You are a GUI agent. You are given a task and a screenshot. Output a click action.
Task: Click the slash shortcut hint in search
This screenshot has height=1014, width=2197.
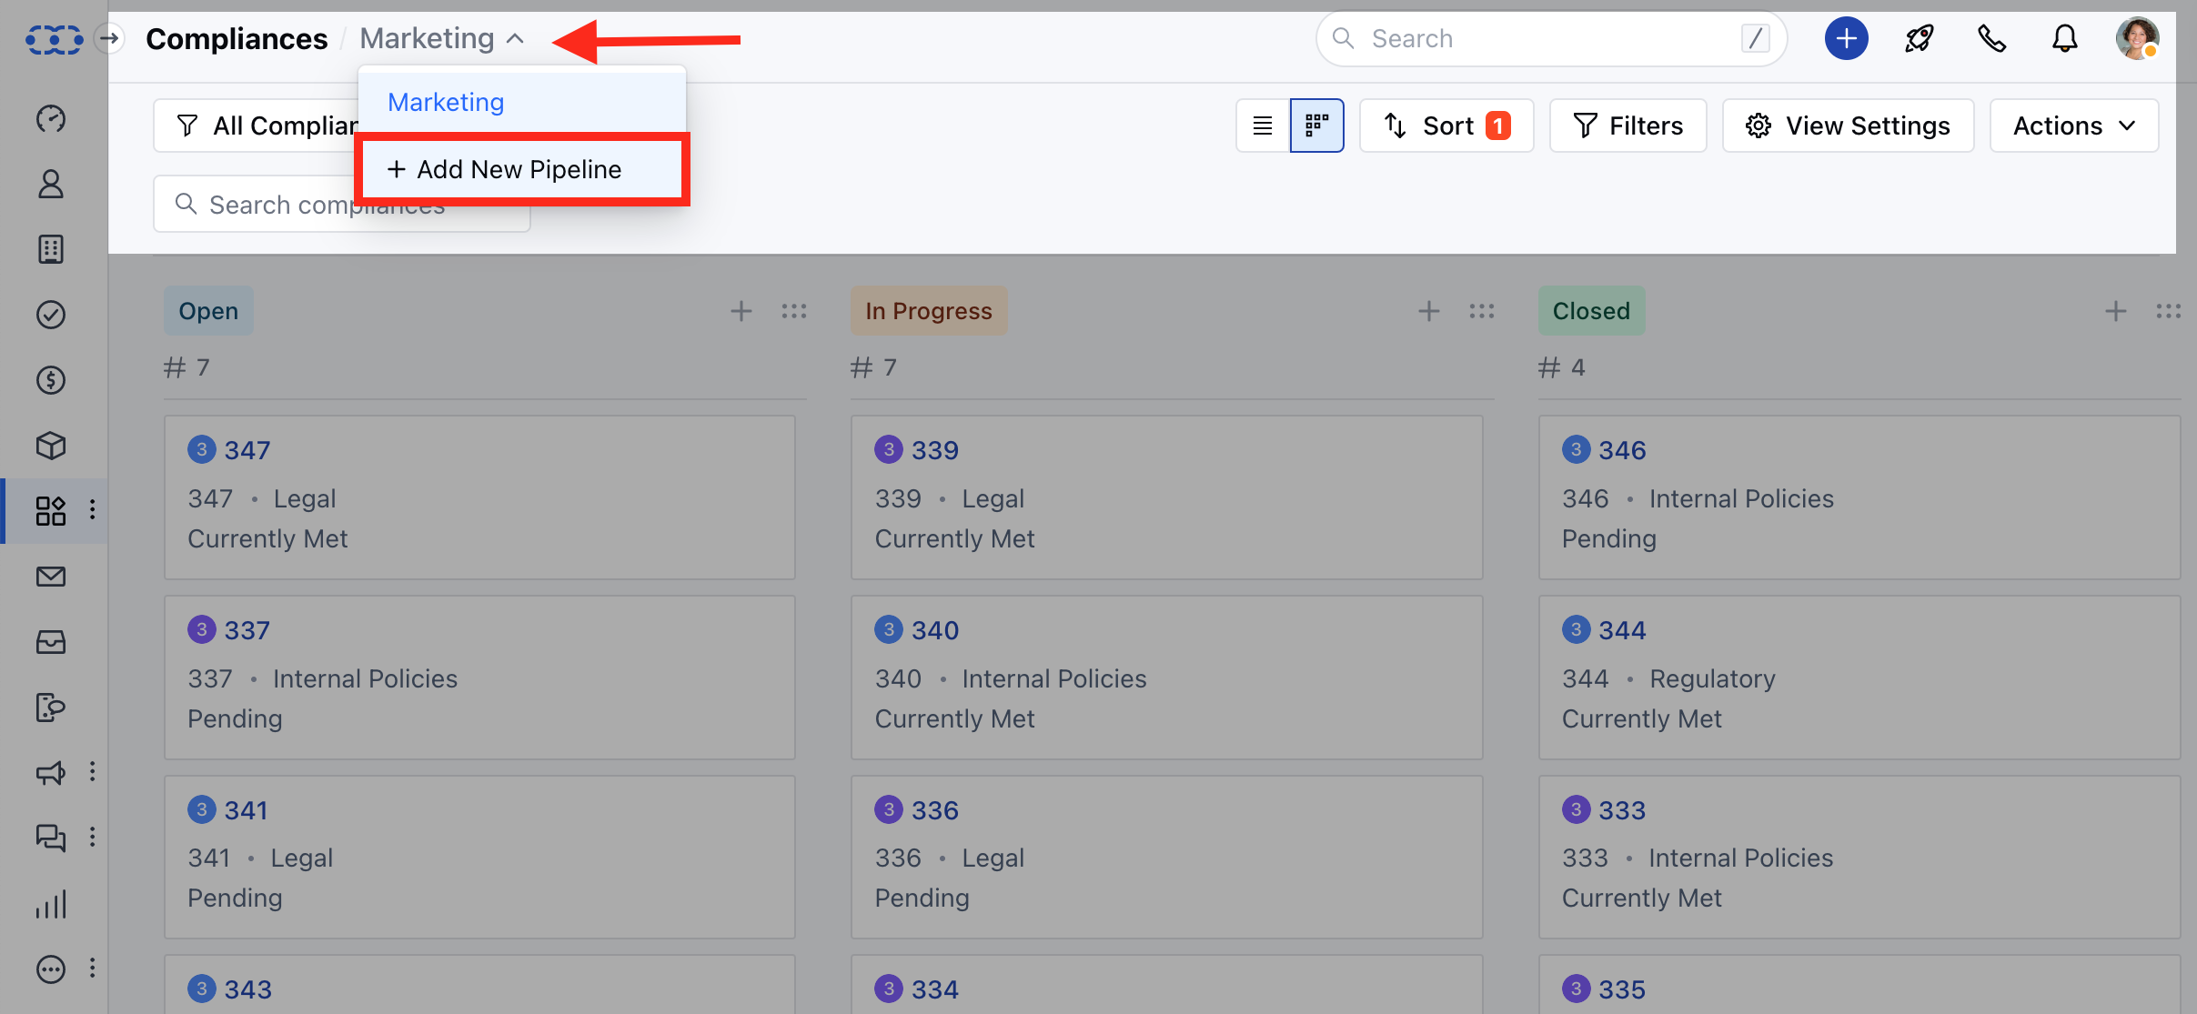click(x=1755, y=38)
